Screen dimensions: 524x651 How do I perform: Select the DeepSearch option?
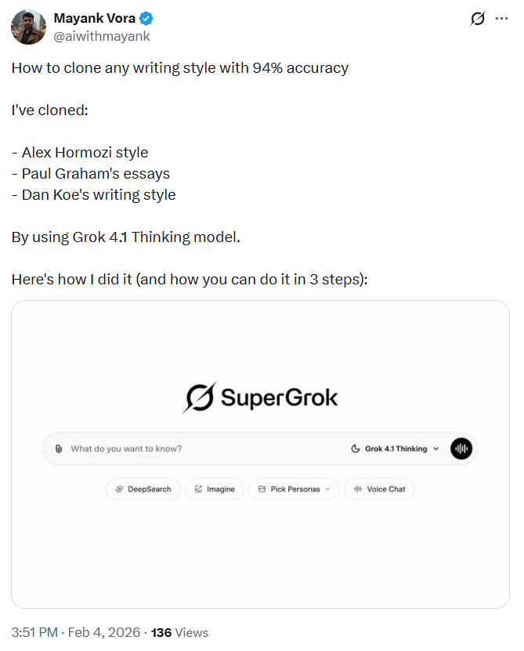tap(143, 489)
